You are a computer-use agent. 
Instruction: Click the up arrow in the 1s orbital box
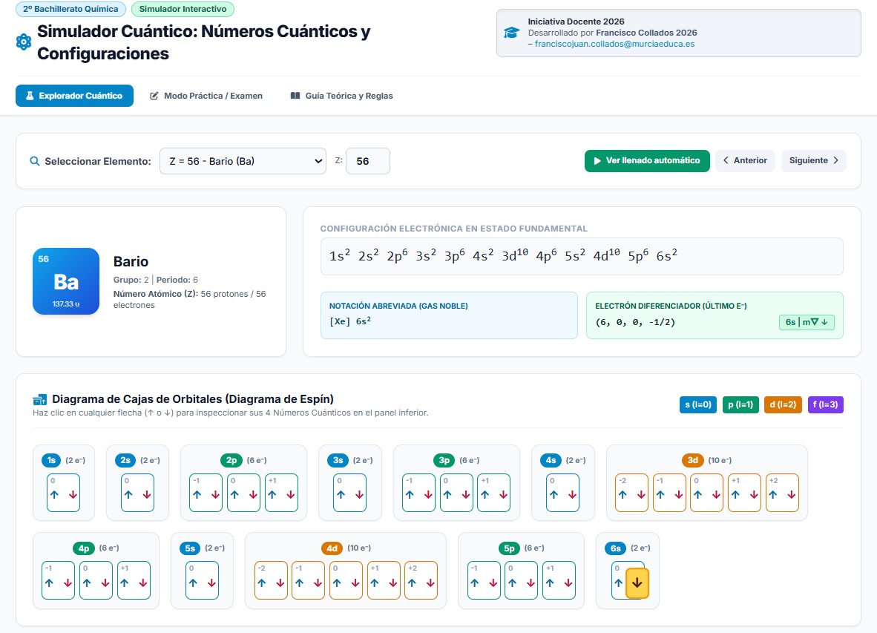[x=54, y=494]
